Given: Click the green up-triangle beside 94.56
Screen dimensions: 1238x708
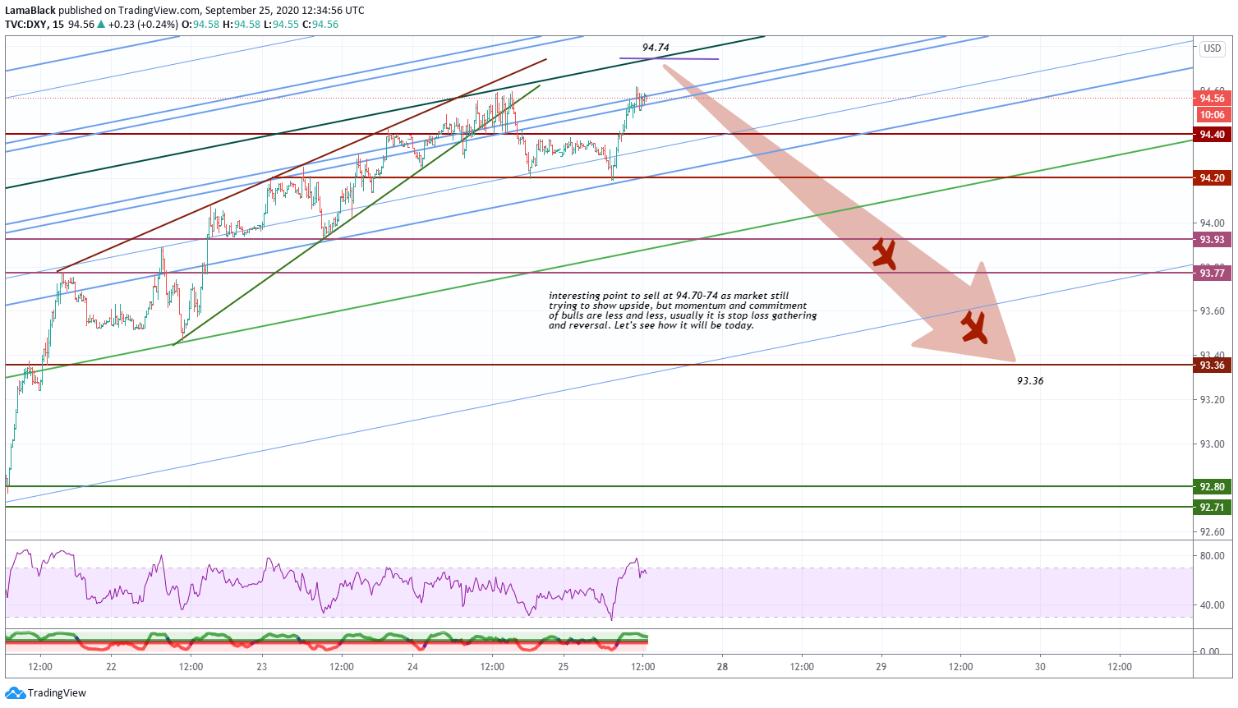Looking at the screenshot, I should (101, 25).
